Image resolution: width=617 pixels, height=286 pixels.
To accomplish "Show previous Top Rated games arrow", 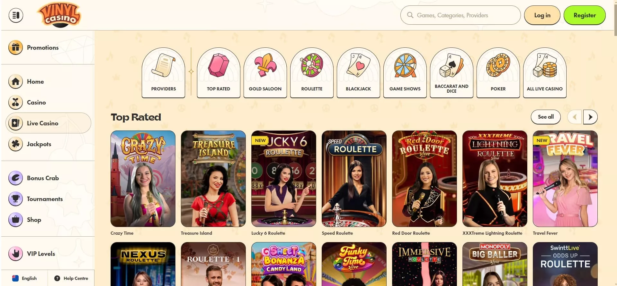I will click(575, 117).
